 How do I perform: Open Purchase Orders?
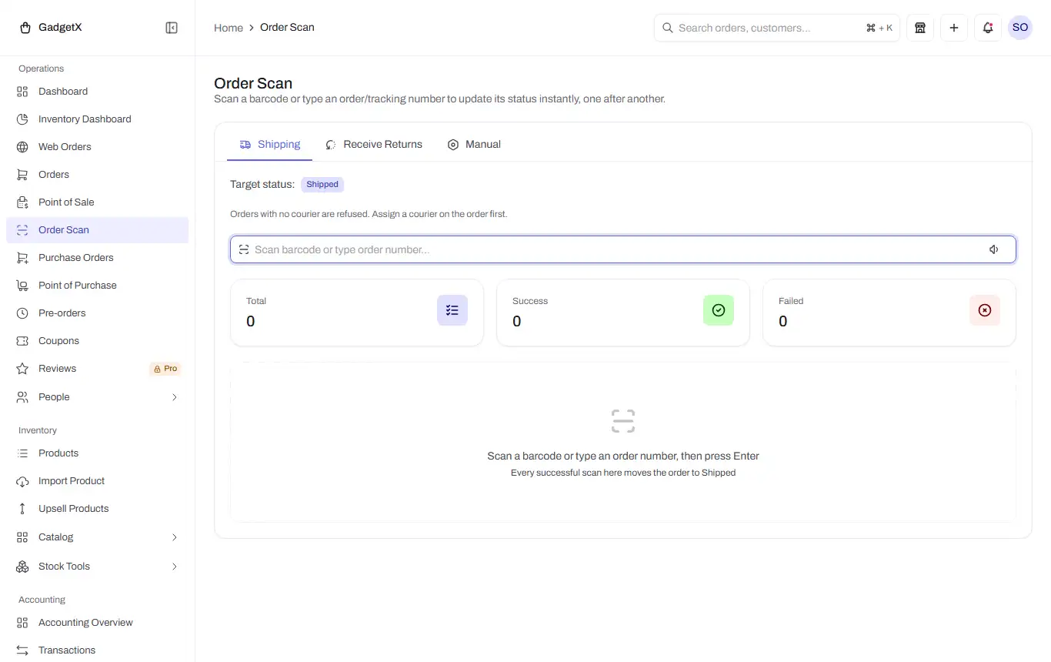97,258
